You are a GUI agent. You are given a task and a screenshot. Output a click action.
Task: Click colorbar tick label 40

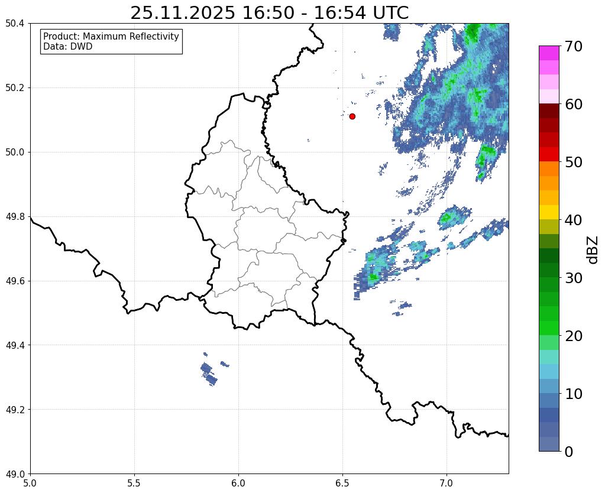point(574,220)
